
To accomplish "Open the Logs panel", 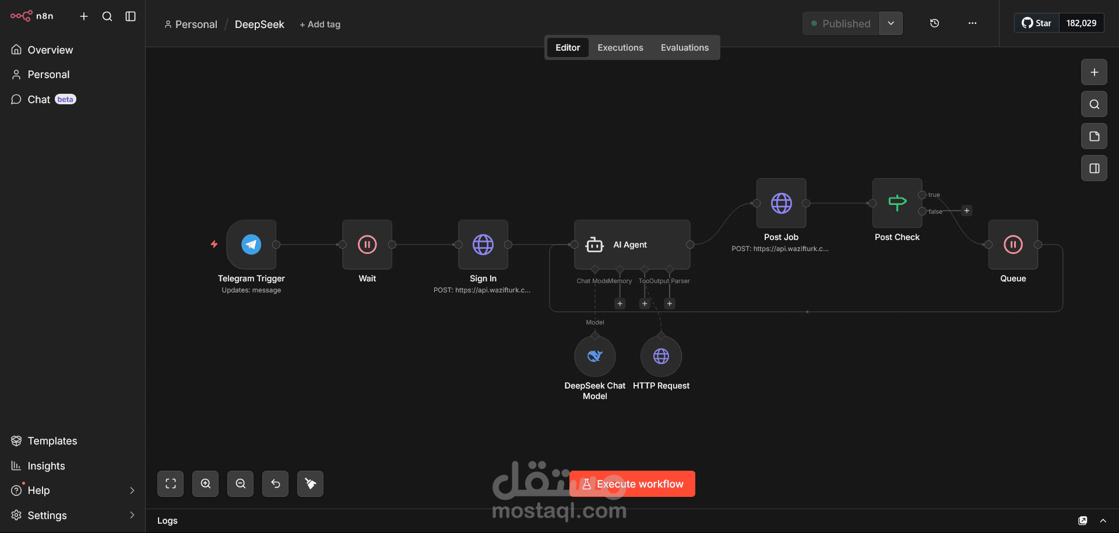I will 167,521.
